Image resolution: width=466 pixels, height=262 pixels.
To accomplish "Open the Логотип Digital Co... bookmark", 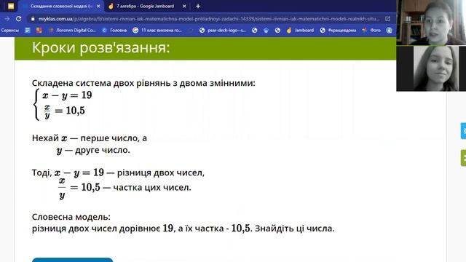I will click(x=72, y=31).
